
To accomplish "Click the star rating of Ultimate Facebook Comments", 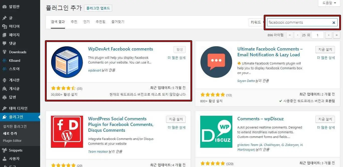I will click(x=213, y=95).
